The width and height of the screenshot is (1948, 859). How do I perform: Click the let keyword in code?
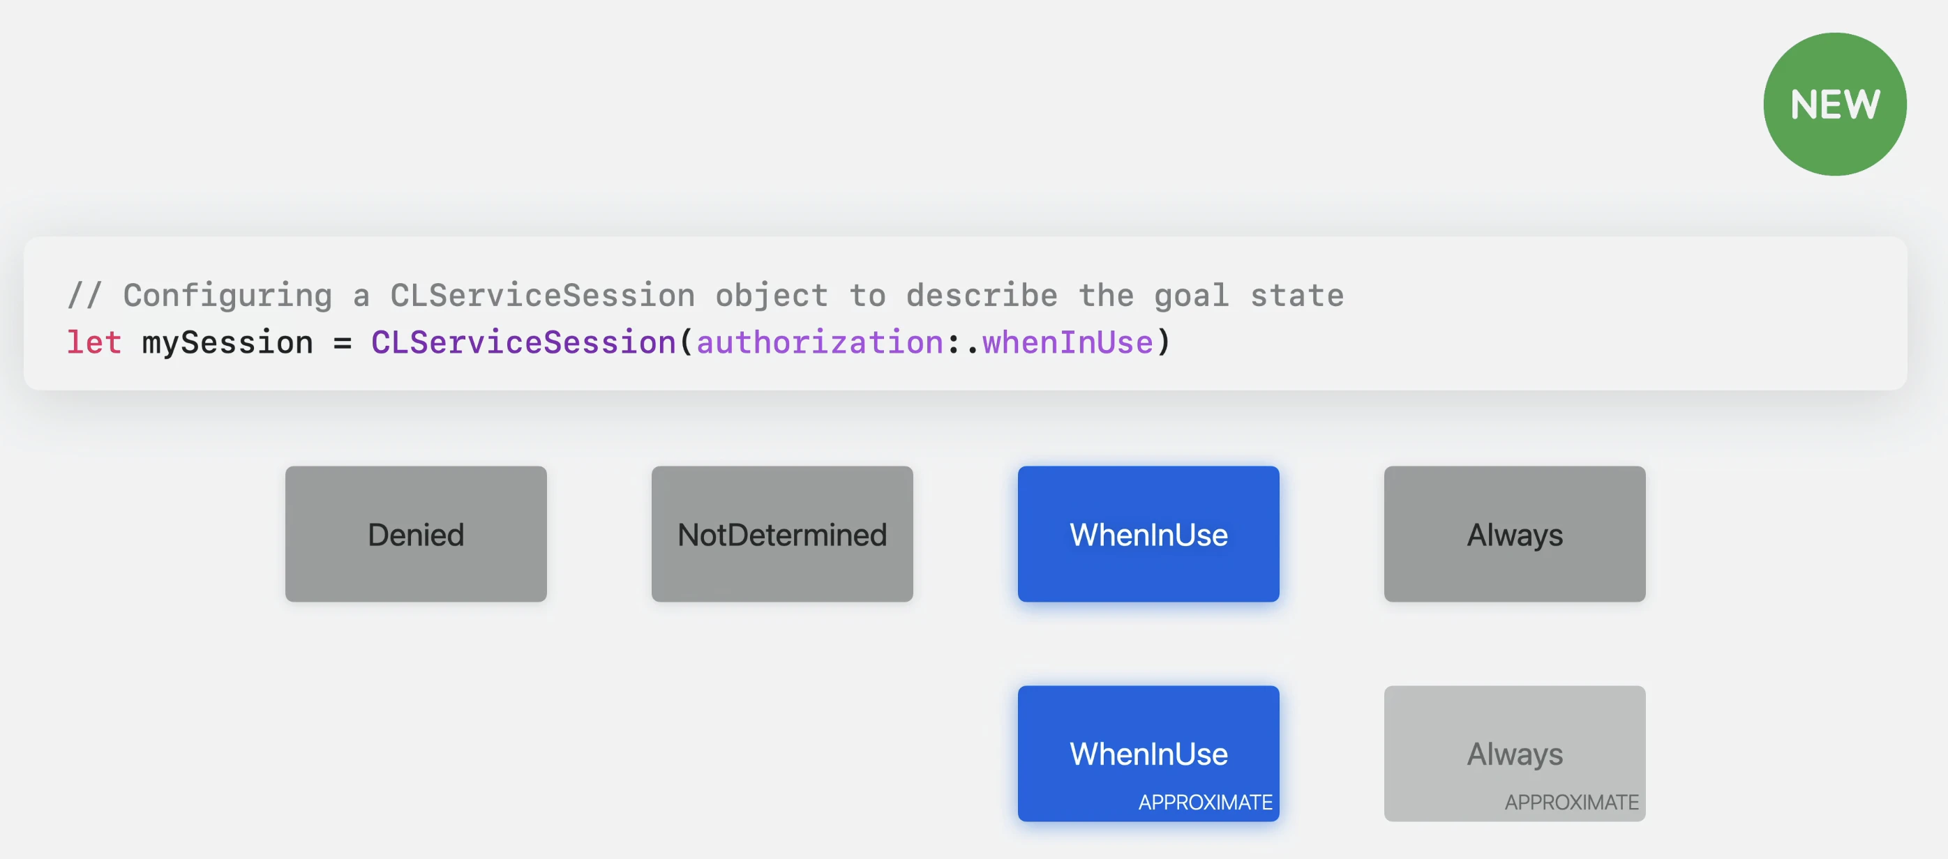point(93,343)
